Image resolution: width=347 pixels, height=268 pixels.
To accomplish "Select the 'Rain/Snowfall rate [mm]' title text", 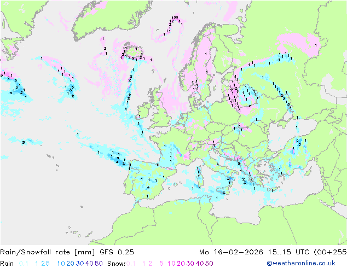I will [48, 252].
